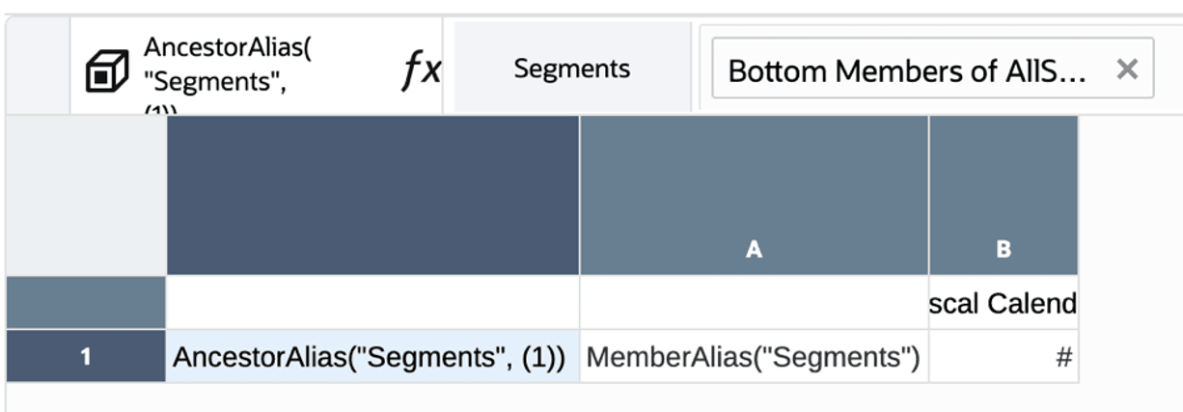Click the Fiscal Calendar cell in column B
This screenshot has height=412, width=1183.
(1004, 303)
